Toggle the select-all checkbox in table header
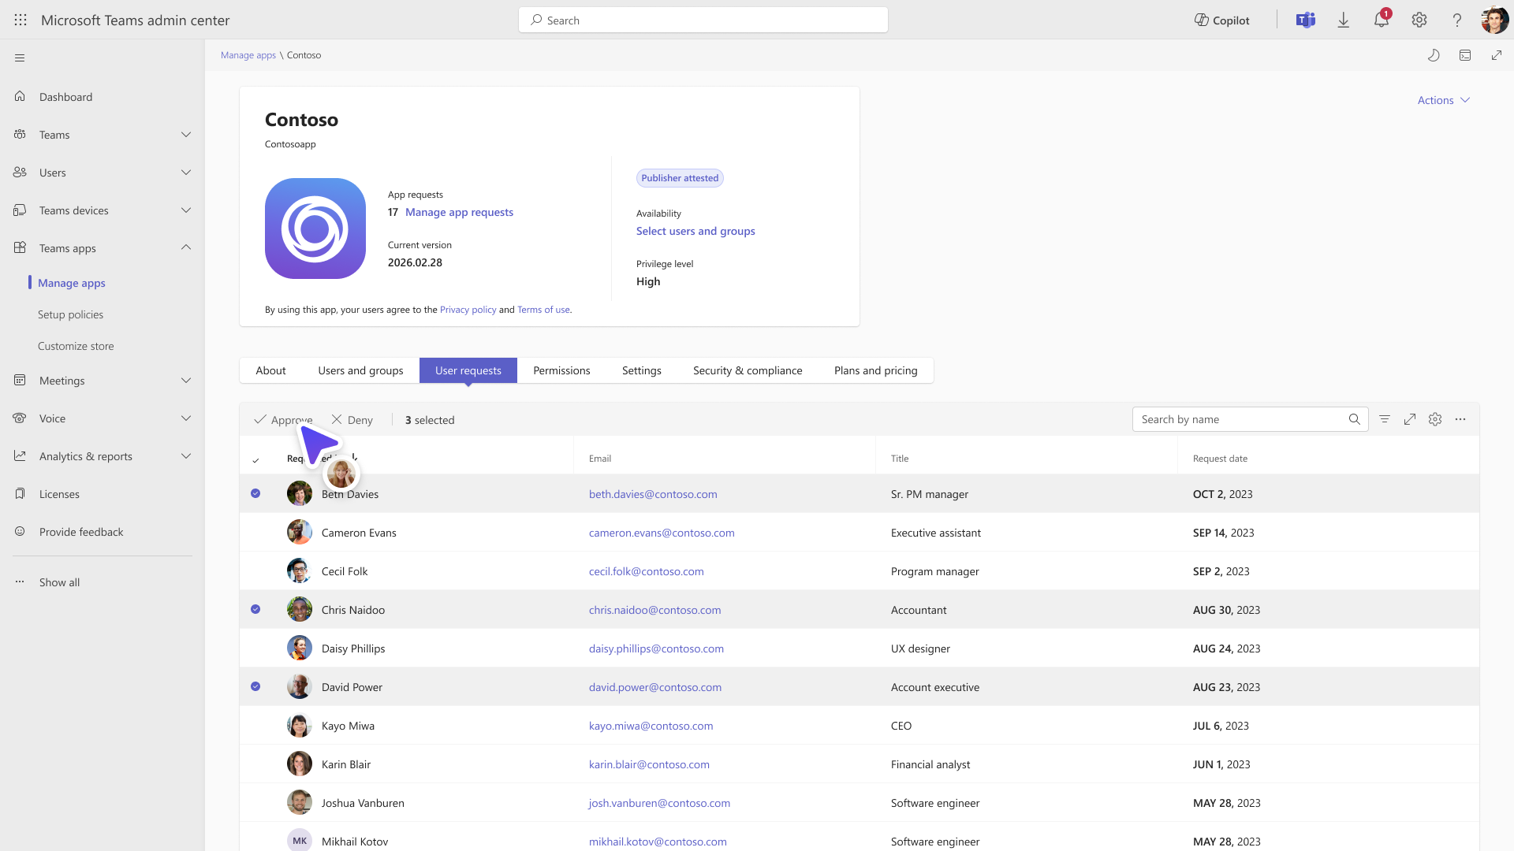Screen dimensions: 1514x851 [x=255, y=460]
